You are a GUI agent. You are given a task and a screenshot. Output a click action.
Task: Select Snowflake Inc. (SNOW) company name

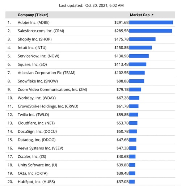[38, 81]
